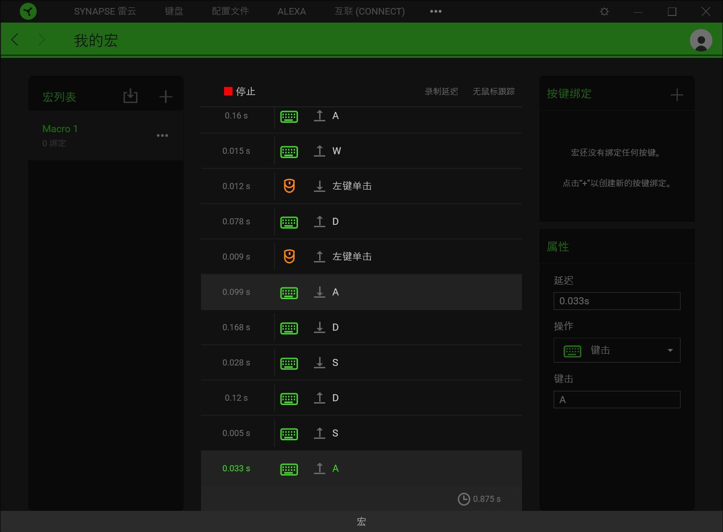
Task: Select the highlighted A key-down event row
Action: [x=361, y=292]
